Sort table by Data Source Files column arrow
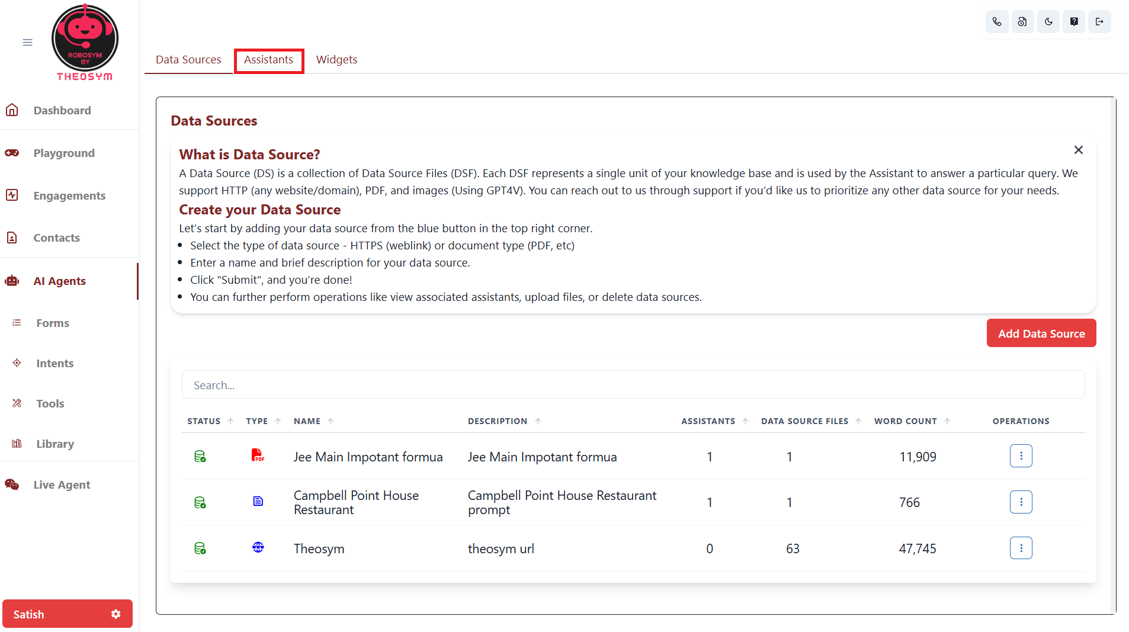Screen dimensions: 1129x632 (x=859, y=421)
